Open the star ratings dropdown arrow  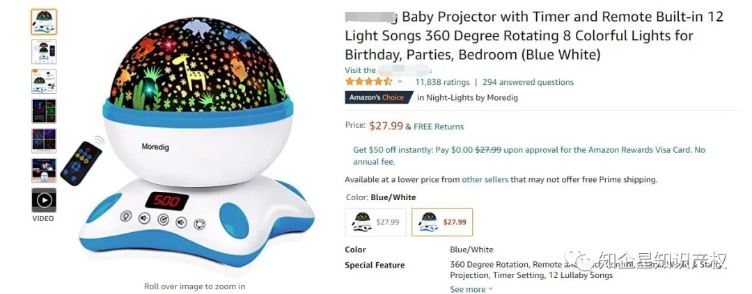400,82
